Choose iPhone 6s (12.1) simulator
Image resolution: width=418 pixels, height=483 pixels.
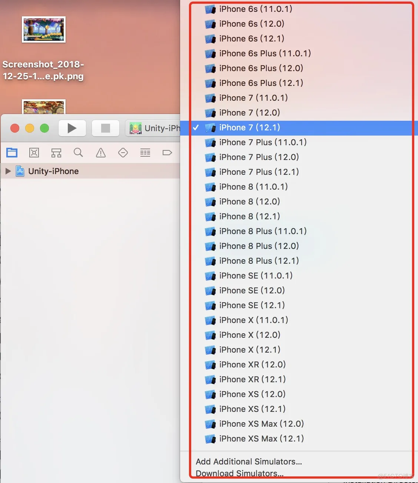[299, 39]
